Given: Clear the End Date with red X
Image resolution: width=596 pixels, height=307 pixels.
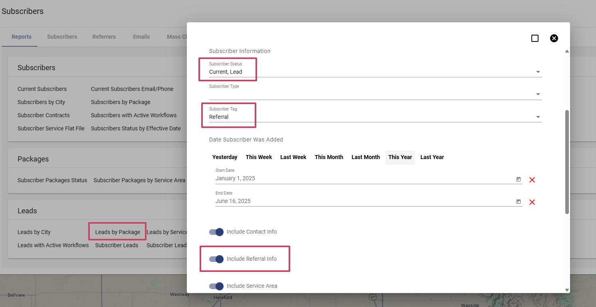Looking at the screenshot, I should (532, 202).
